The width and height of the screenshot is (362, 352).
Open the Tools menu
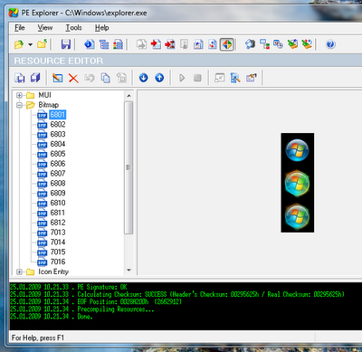pyautogui.click(x=73, y=28)
